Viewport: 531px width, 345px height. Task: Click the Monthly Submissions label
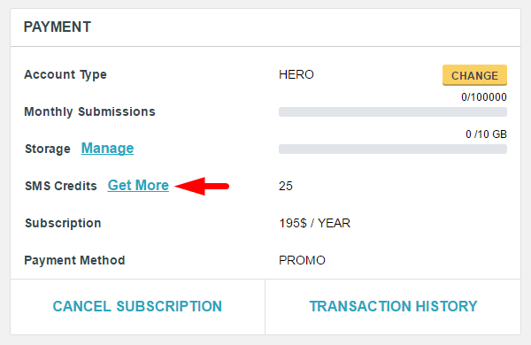pyautogui.click(x=89, y=111)
